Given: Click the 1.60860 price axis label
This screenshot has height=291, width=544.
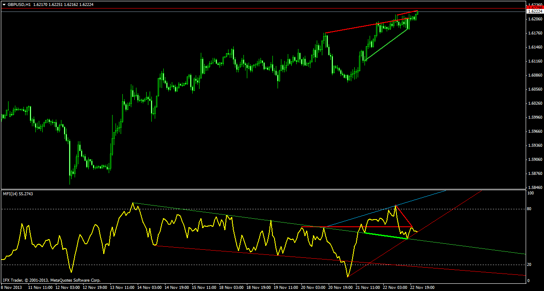Looking at the screenshot, I should click(535, 75).
